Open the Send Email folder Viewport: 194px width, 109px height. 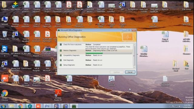point(186,21)
